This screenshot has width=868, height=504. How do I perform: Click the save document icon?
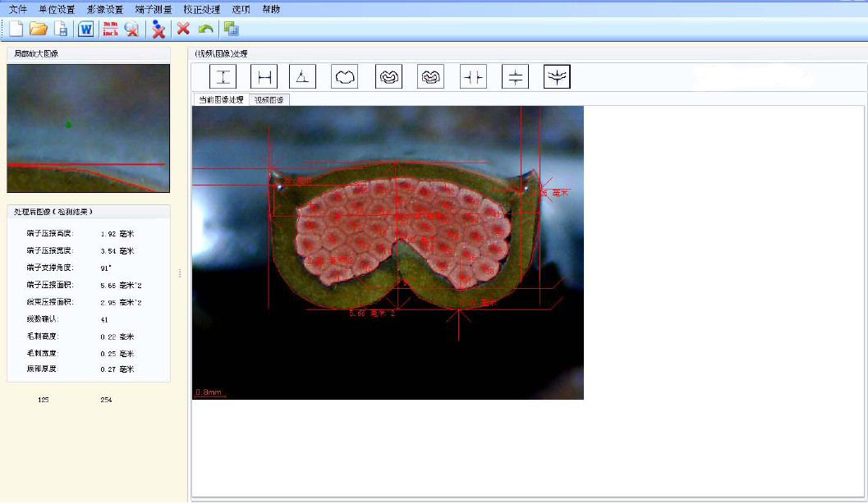(x=61, y=30)
